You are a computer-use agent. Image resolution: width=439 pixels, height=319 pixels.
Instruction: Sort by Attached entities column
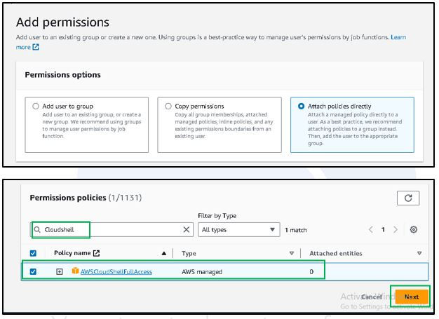[x=419, y=254]
